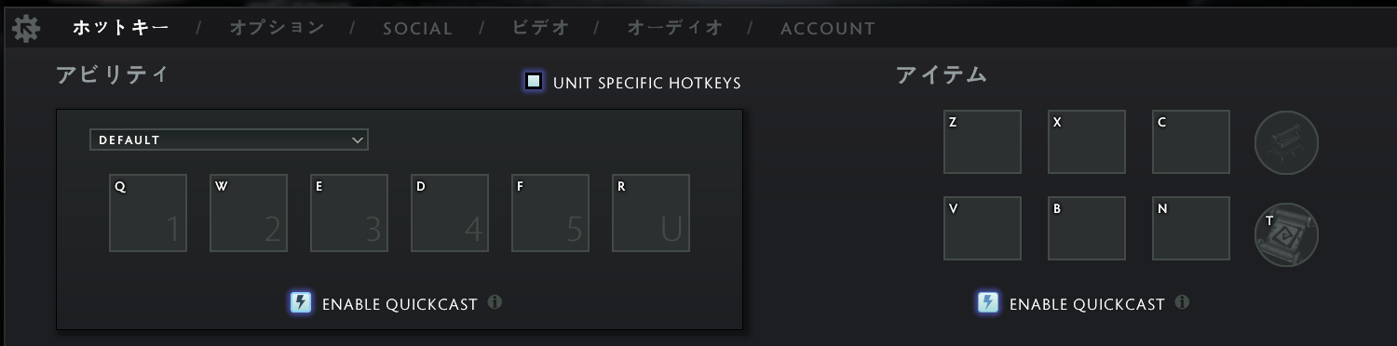Rebind the R ultimate ability slot

tap(651, 213)
